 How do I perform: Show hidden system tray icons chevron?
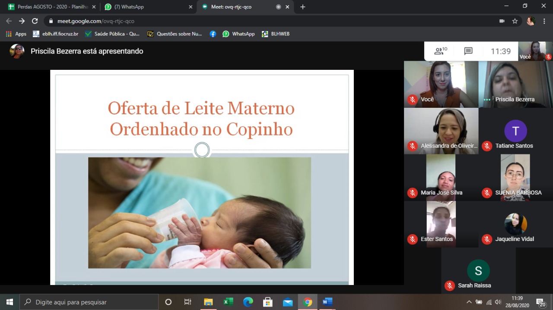click(x=469, y=302)
